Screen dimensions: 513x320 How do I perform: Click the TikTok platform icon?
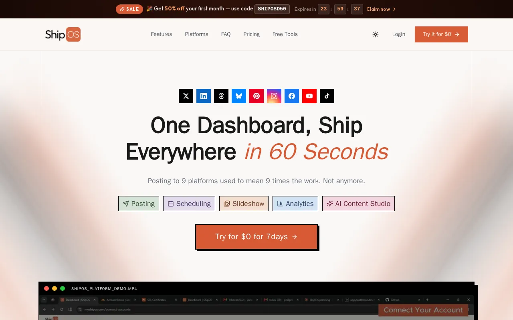pos(327,96)
